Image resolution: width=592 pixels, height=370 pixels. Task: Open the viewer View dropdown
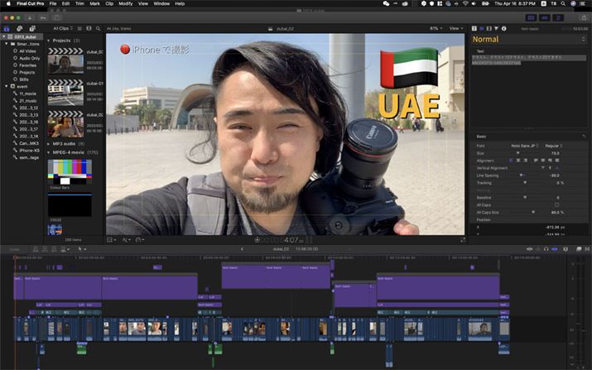tap(456, 29)
